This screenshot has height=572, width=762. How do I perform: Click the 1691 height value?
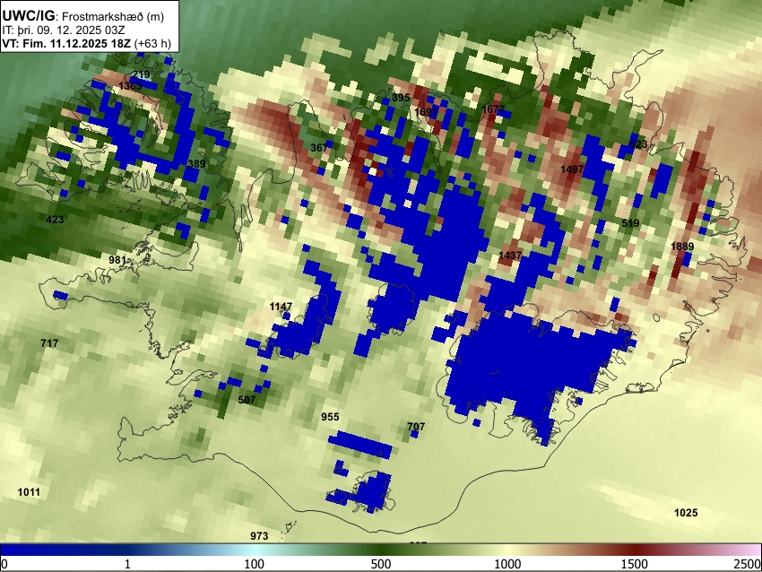click(426, 112)
